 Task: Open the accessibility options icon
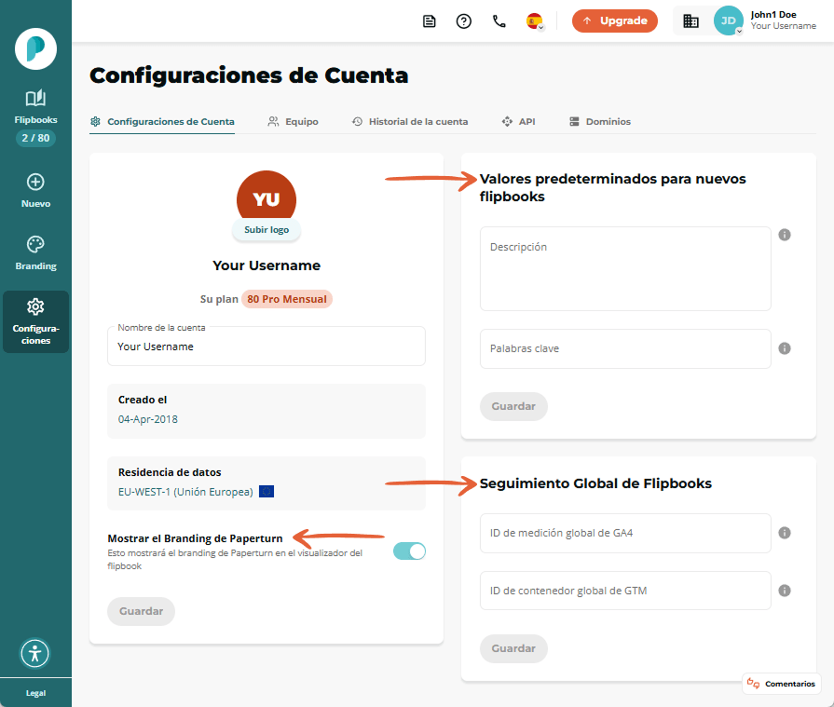pyautogui.click(x=35, y=653)
